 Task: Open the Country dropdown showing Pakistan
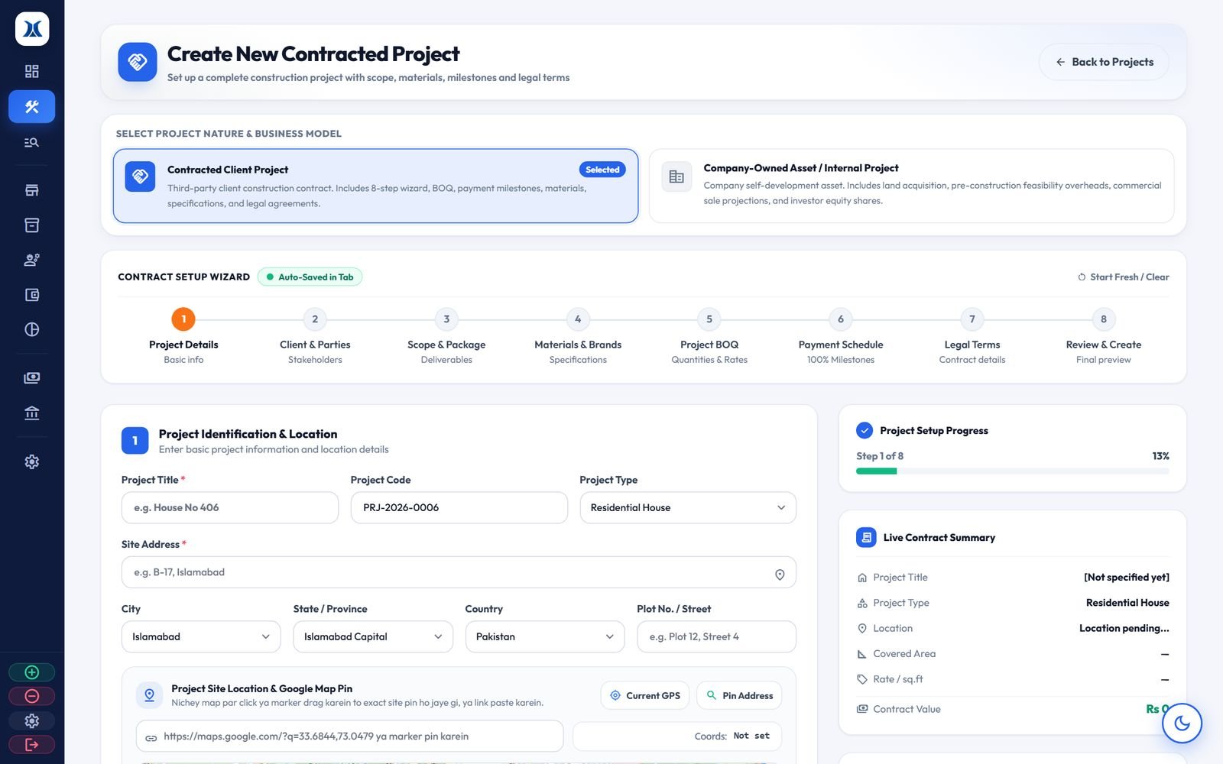pyautogui.click(x=545, y=636)
